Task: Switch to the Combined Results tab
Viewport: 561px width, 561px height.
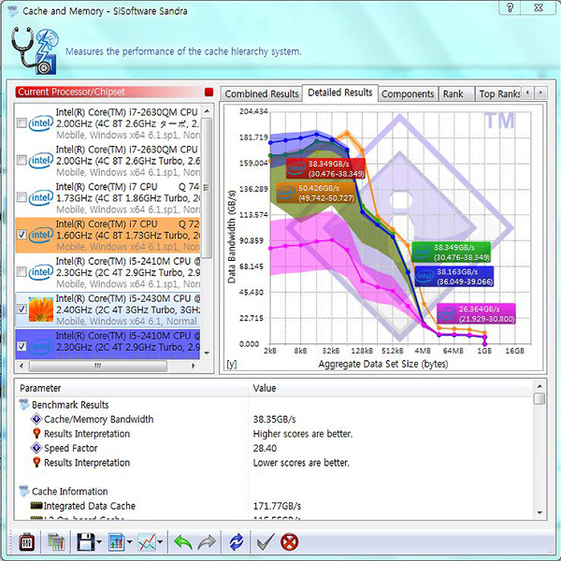Action: point(262,93)
